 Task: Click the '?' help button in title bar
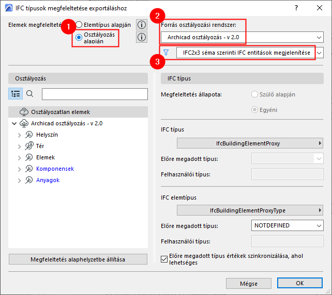[x=296, y=8]
